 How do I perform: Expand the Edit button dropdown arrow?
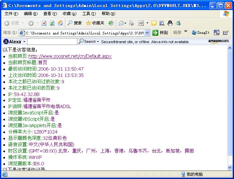click(x=147, y=23)
